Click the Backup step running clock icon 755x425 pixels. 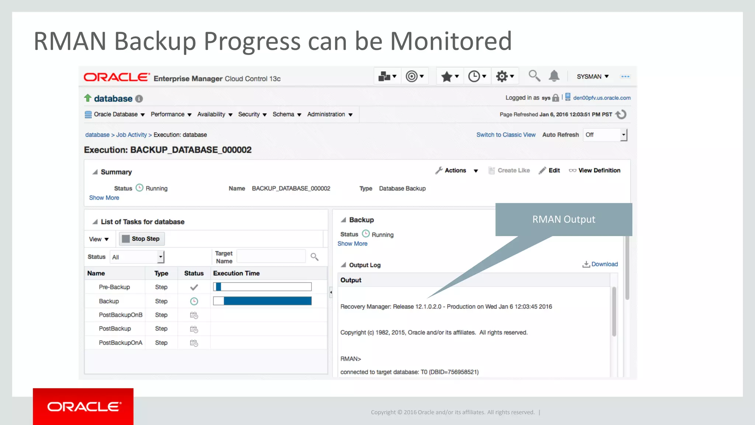coord(194,301)
